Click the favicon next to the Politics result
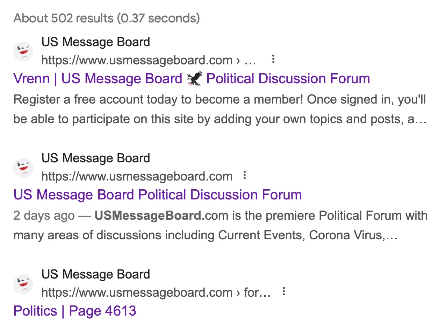446x324 pixels. (23, 284)
